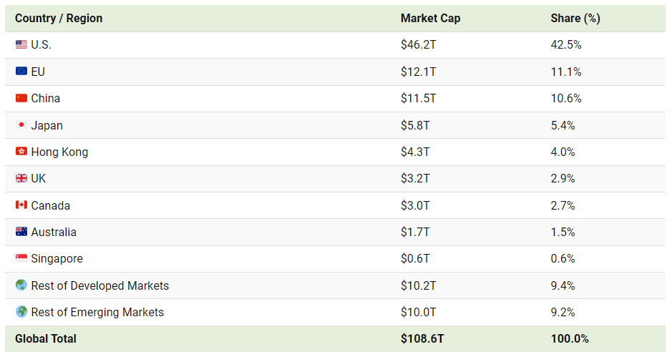
Task: Click the Hong Kong row name
Action: click(x=59, y=152)
